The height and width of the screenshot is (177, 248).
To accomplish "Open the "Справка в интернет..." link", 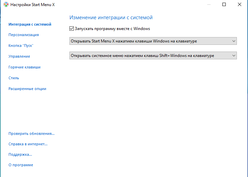I will 28,144.
